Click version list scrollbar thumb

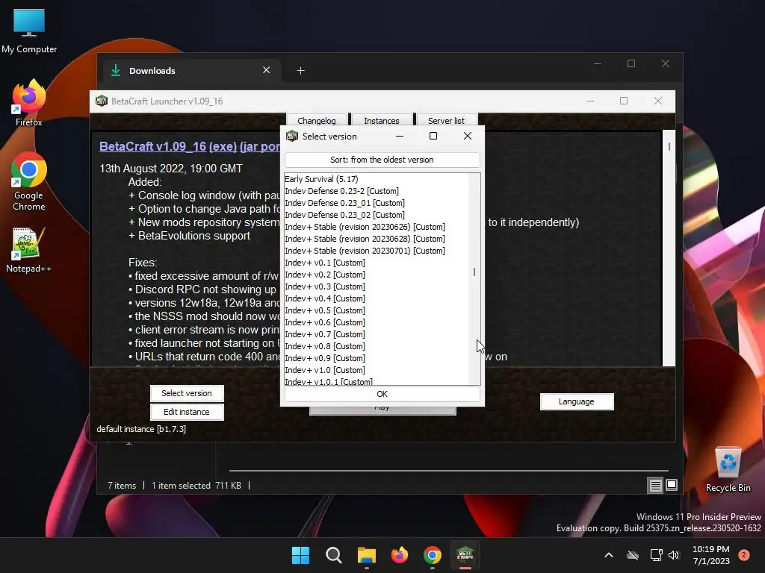pos(474,272)
